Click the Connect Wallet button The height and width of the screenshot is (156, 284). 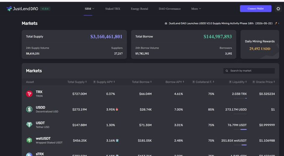click(256, 9)
